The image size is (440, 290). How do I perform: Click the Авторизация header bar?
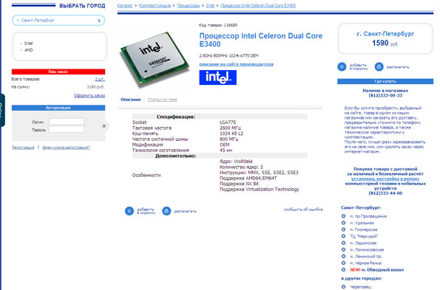click(x=58, y=108)
